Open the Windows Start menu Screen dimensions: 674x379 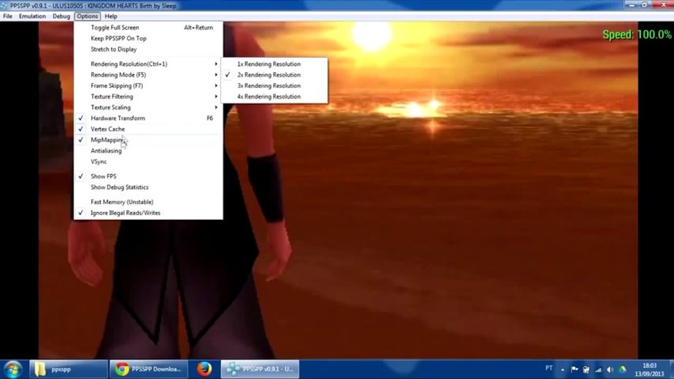point(12,369)
